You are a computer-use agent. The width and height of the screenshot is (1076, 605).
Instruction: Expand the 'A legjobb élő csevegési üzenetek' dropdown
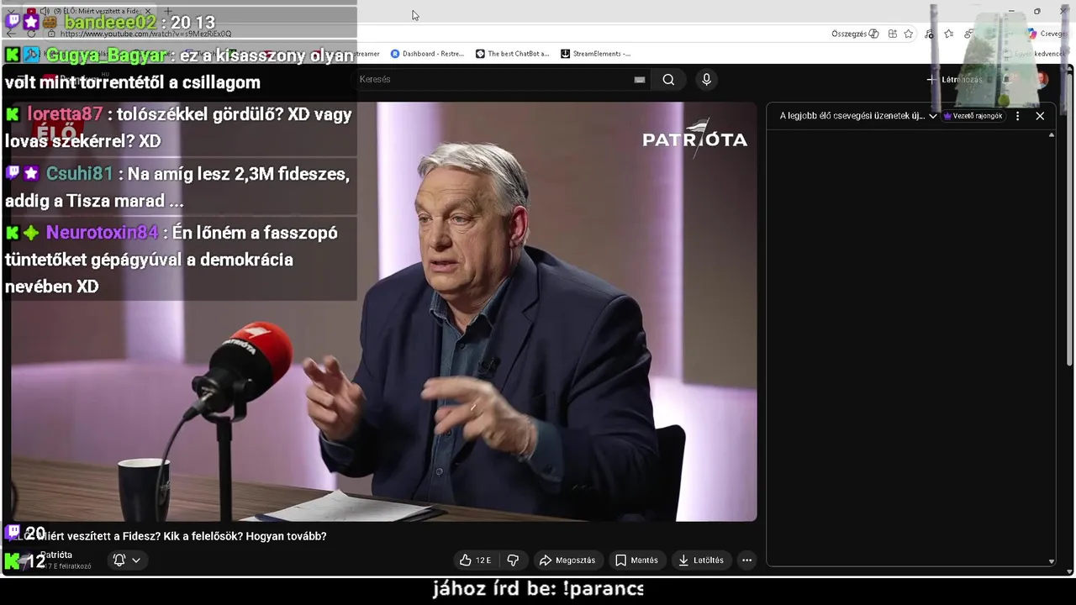point(857,116)
